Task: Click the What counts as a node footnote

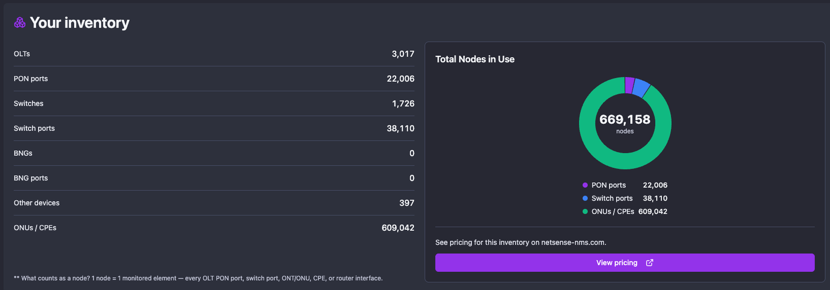Action: point(198,278)
